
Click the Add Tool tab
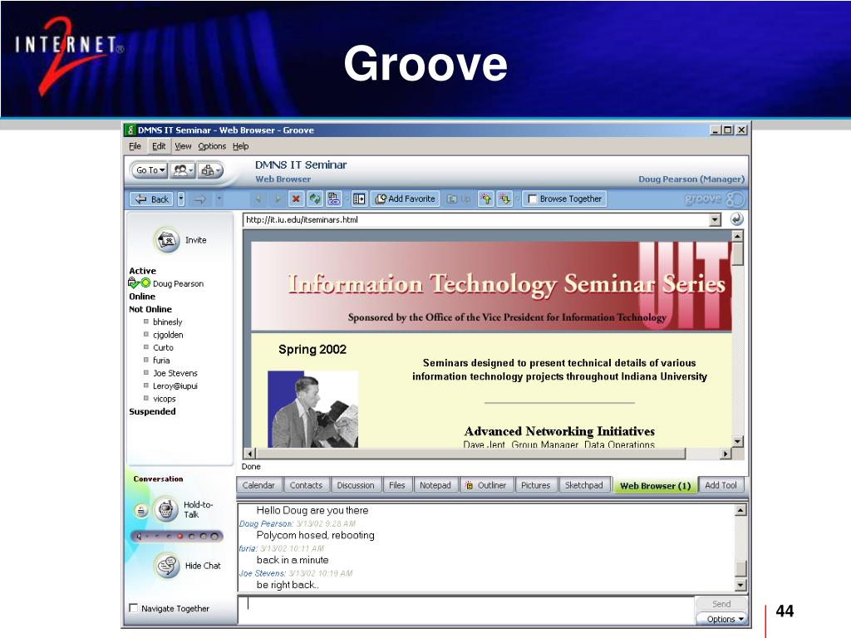721,485
